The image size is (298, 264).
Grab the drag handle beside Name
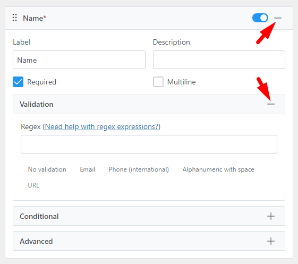15,18
